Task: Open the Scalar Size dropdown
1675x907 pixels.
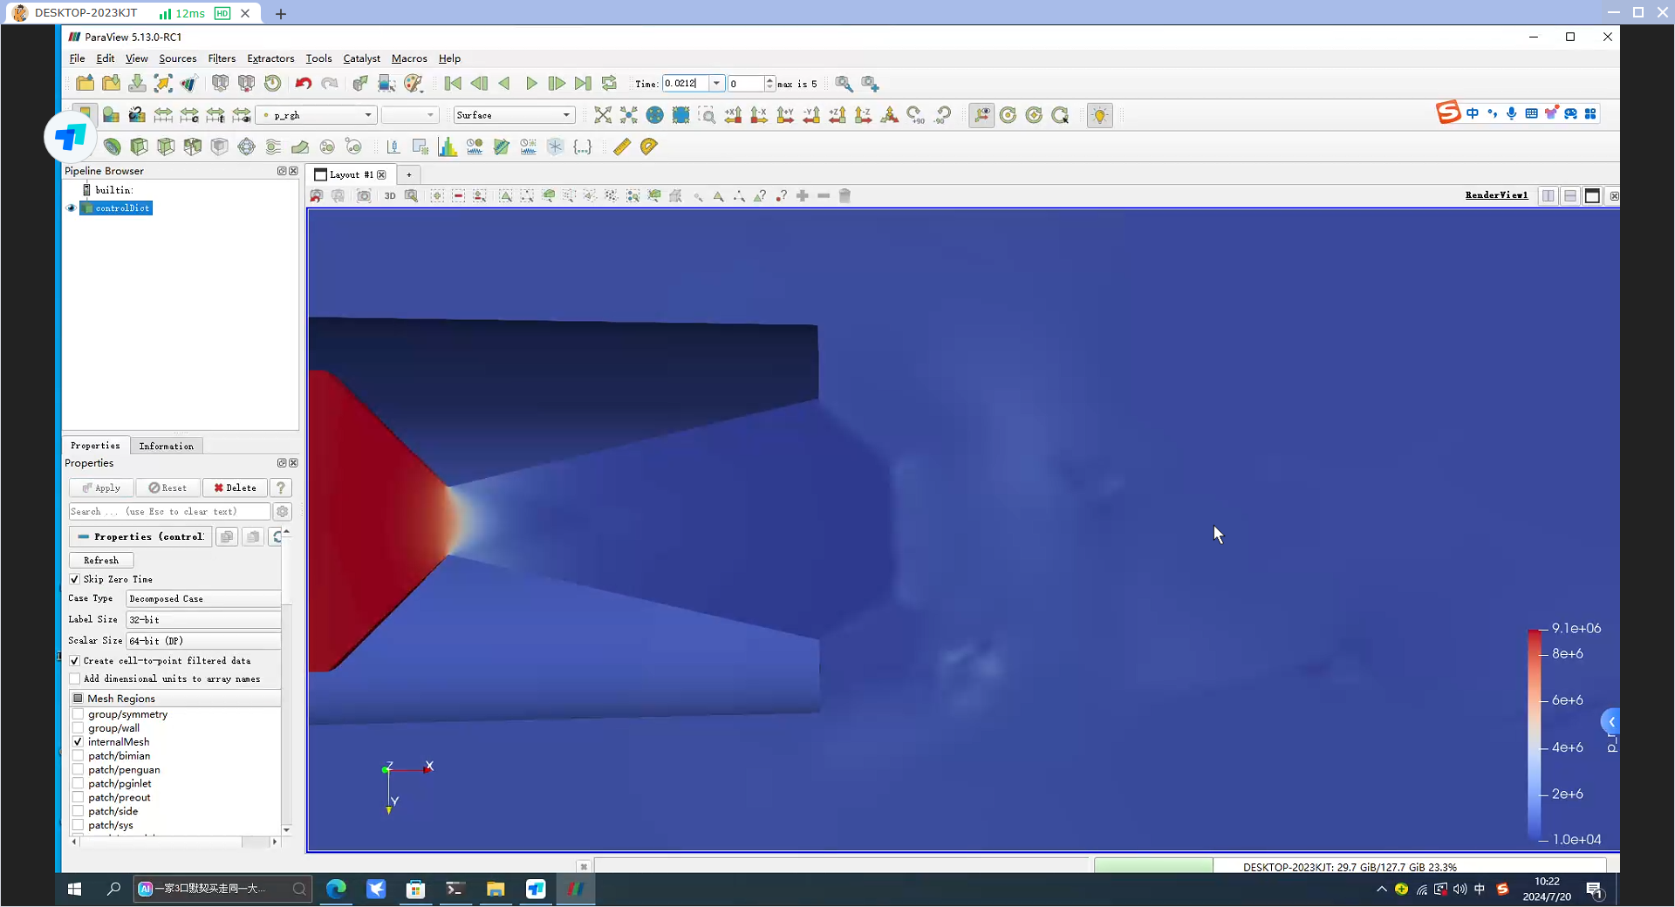Action: point(203,641)
